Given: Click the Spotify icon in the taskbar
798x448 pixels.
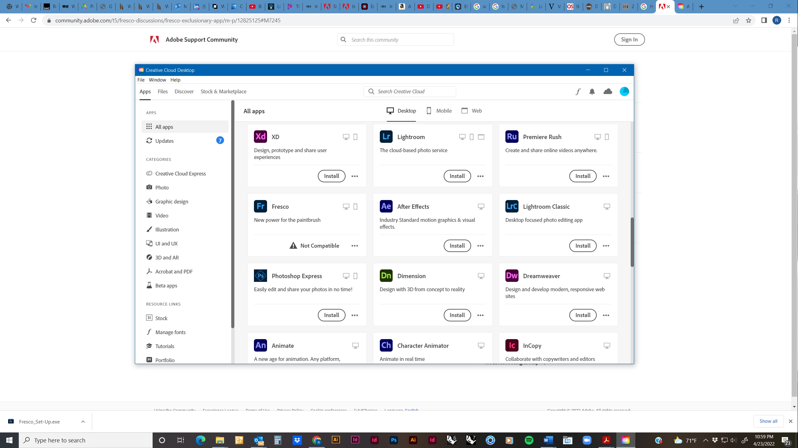Looking at the screenshot, I should click(529, 440).
